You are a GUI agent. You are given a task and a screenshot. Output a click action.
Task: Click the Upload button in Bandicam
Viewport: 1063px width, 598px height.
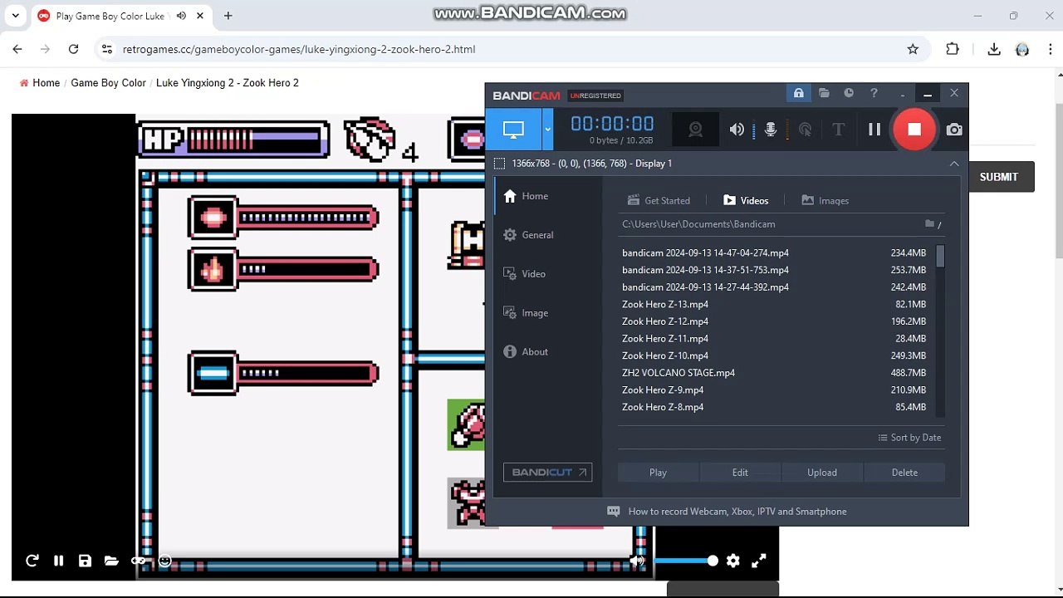[x=822, y=473]
